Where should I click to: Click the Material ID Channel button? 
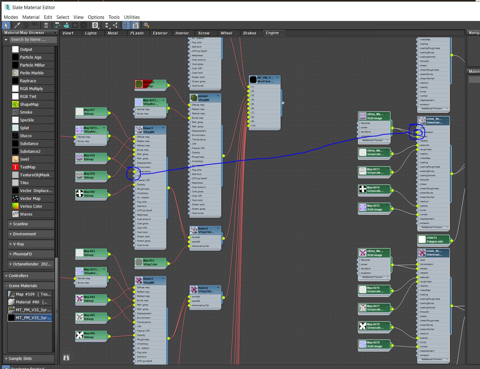pos(95,25)
